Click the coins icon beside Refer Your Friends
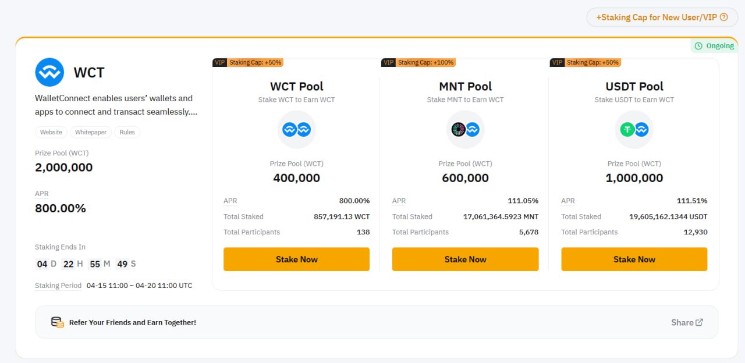The height and width of the screenshot is (363, 745). pos(57,322)
